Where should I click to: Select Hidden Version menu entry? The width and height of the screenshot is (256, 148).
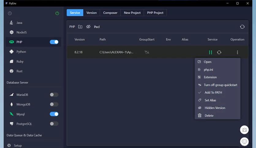point(217,108)
